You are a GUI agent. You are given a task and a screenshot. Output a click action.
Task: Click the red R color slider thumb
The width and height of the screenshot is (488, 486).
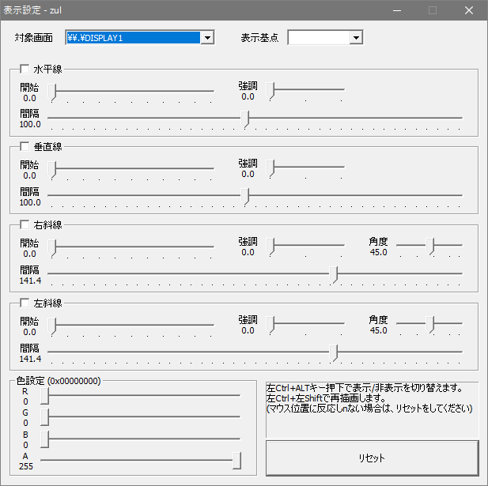click(45, 397)
